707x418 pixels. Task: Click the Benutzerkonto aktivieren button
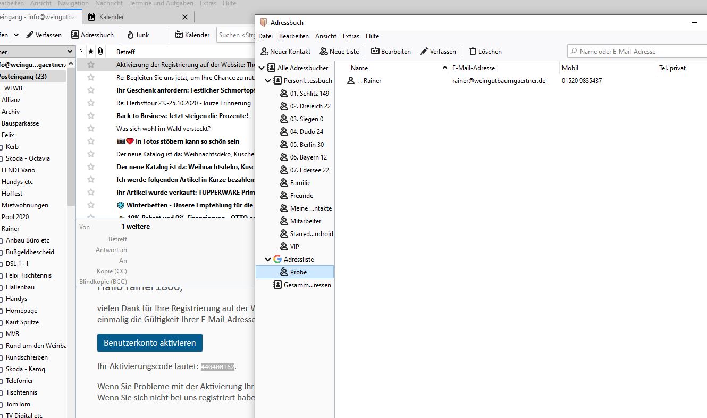(150, 343)
